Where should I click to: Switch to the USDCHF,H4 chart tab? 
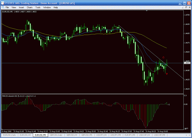(144, 135)
